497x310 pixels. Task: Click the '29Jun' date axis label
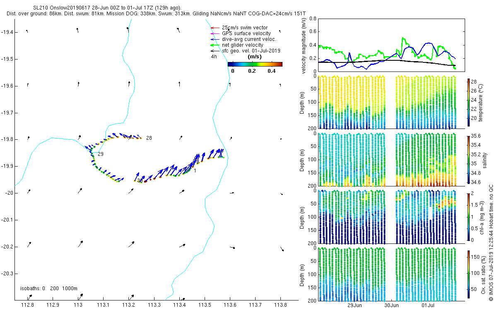[x=355, y=305]
